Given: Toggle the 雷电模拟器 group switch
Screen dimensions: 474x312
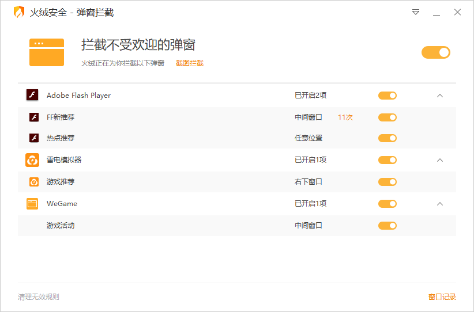Looking at the screenshot, I should pyautogui.click(x=388, y=160).
